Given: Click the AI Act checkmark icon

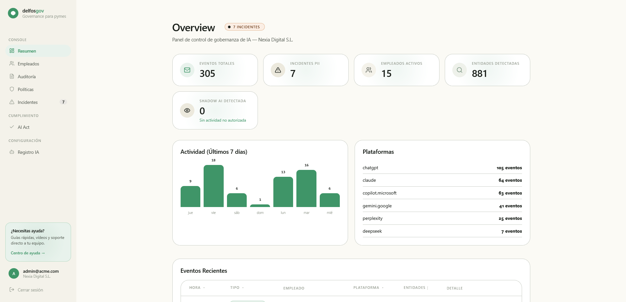Looking at the screenshot, I should [12, 127].
